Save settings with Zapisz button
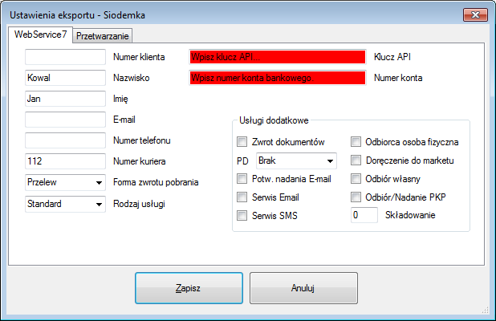This screenshot has height=321, width=496. coord(189,288)
